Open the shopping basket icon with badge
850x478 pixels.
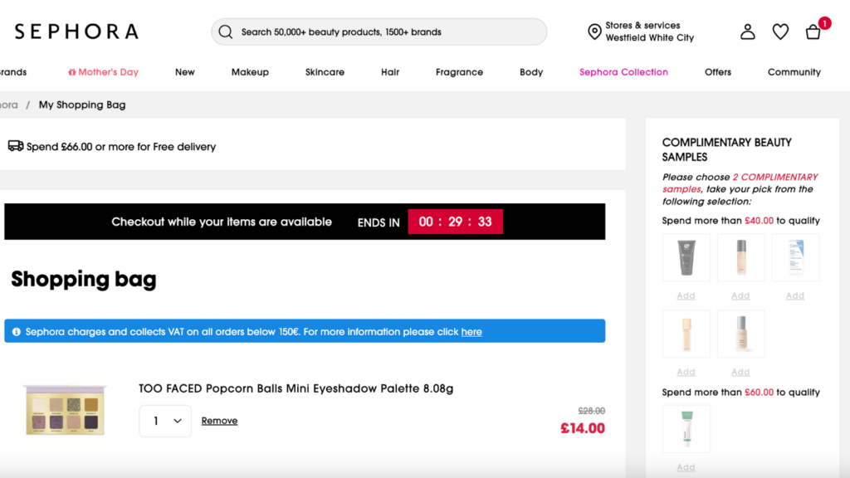813,33
